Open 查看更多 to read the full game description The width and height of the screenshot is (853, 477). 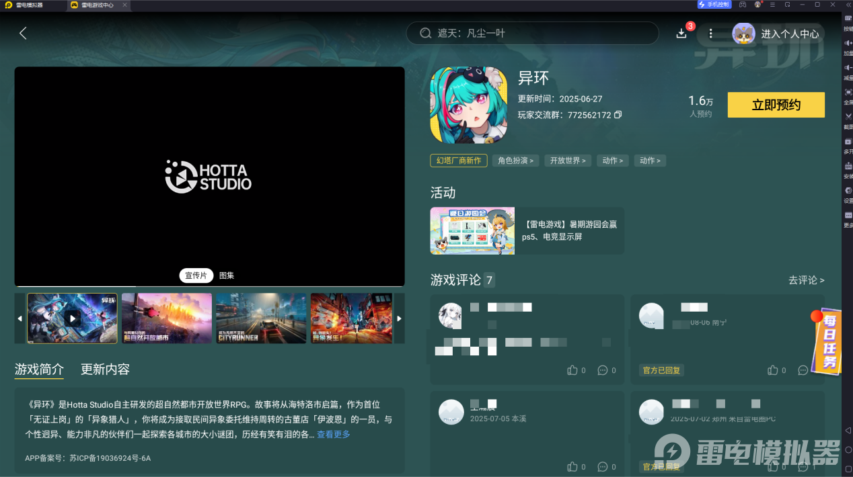coord(333,434)
